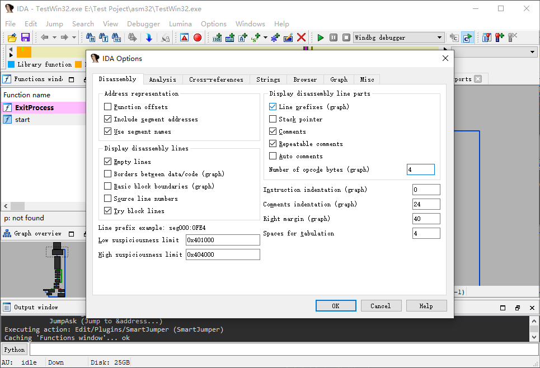
Task: Open back-navigation history dropdown arrow
Action: [x=54, y=37]
